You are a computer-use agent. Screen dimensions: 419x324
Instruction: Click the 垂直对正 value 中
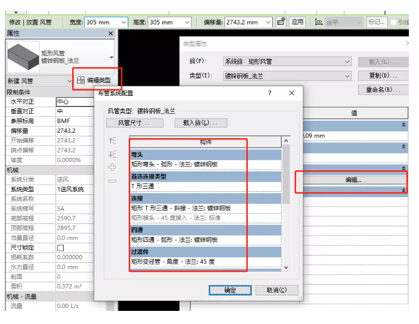75,111
